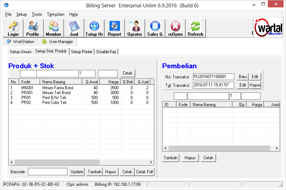
Task: Open the Profile toolbar icon
Action: coord(33,28)
